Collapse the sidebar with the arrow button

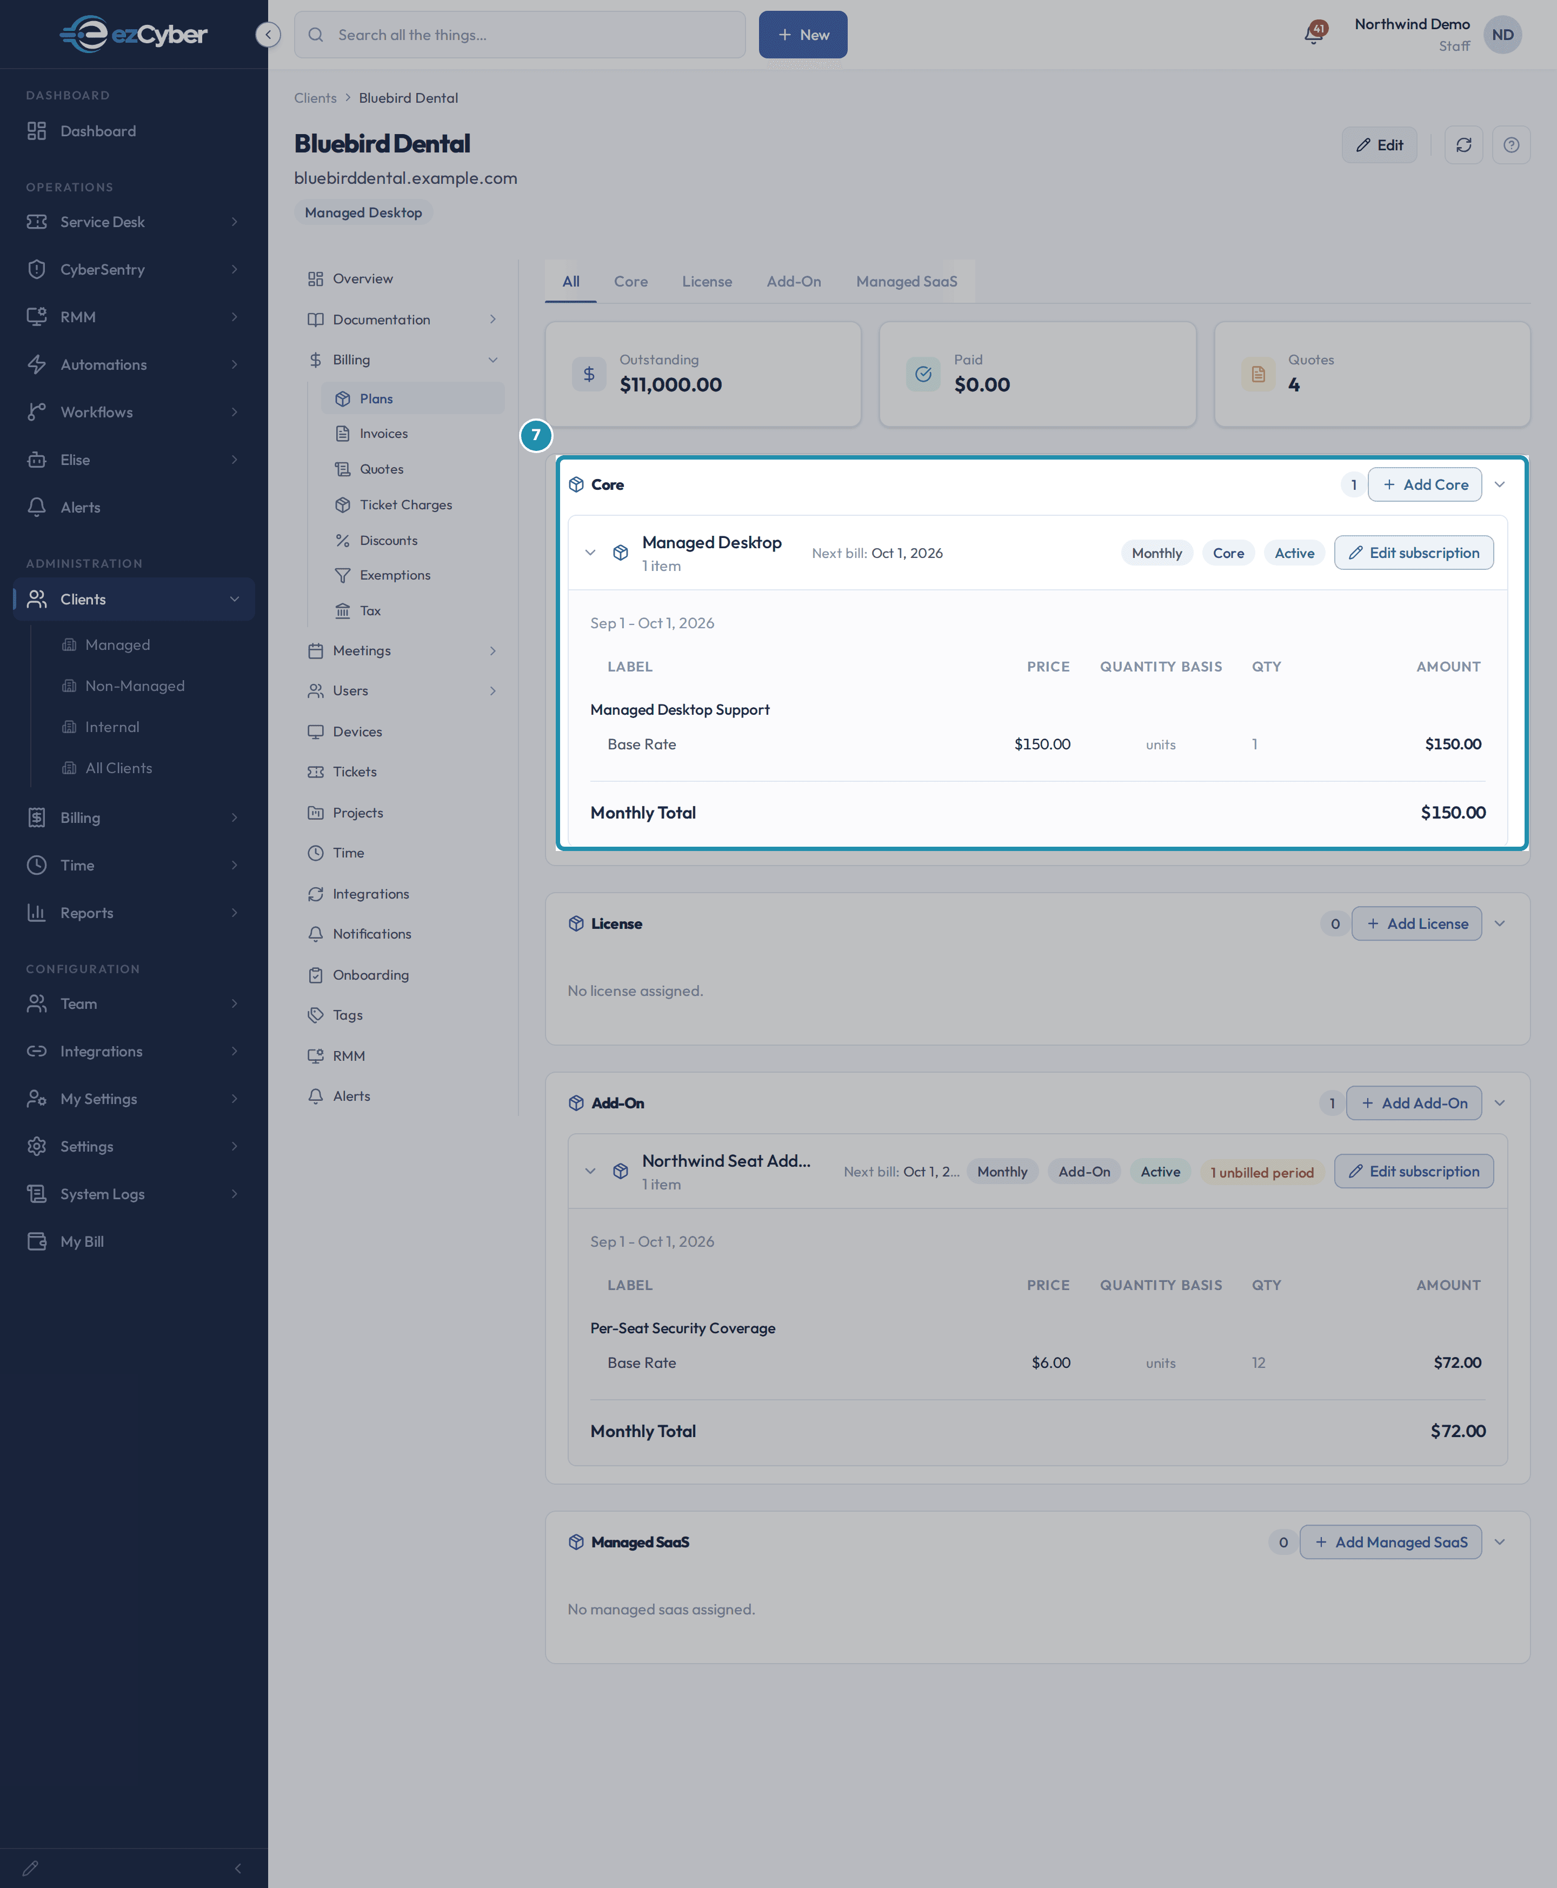pos(267,35)
